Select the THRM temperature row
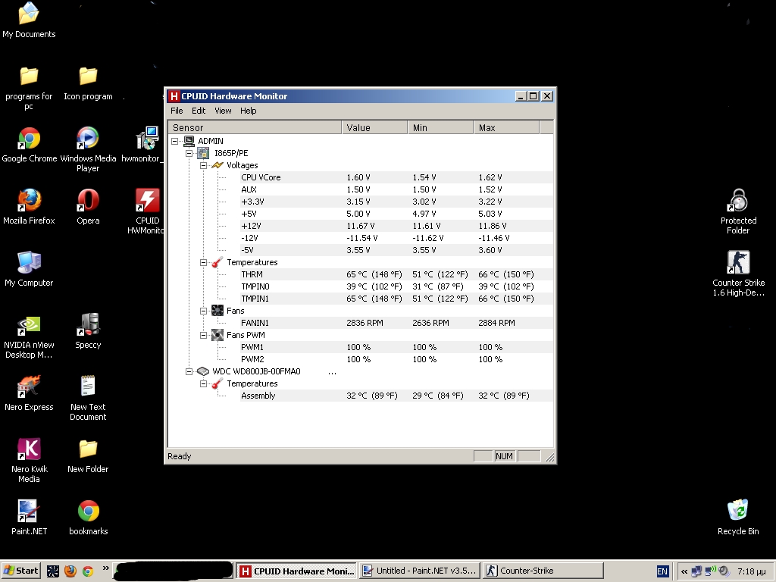 [396, 274]
